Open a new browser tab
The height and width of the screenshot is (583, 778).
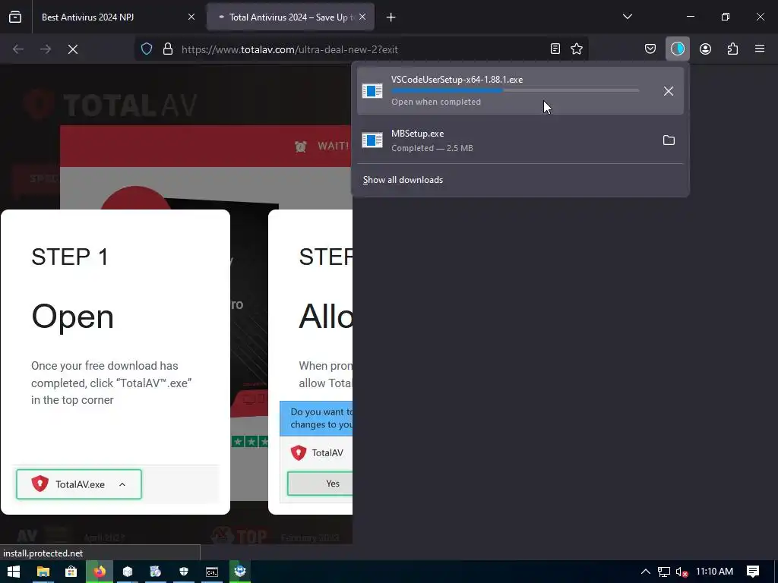pos(391,17)
